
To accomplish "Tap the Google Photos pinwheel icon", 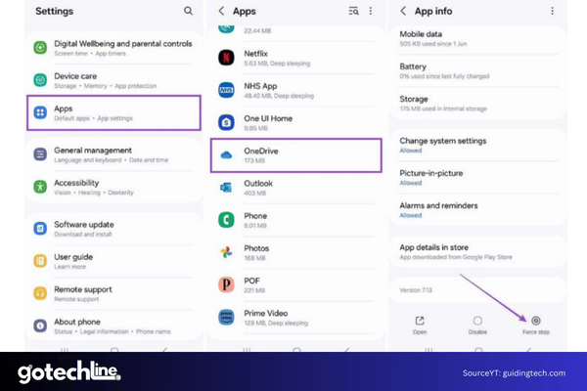I will coord(226,252).
